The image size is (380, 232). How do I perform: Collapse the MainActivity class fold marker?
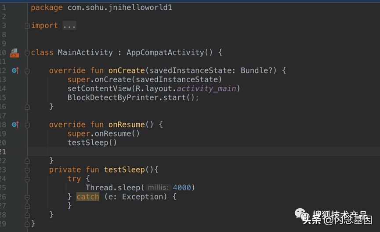(x=27, y=53)
